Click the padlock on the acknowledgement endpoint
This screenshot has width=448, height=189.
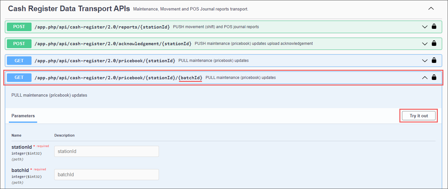coord(434,44)
